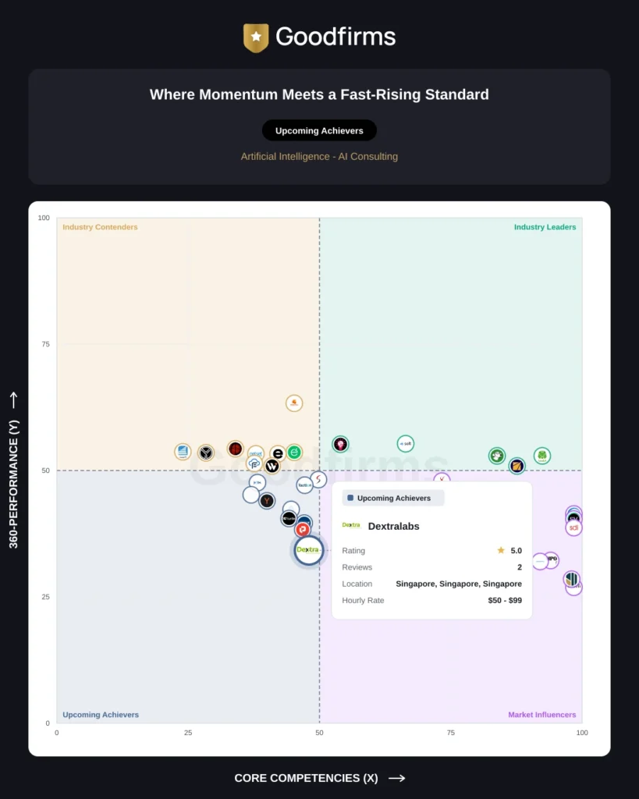Image resolution: width=639 pixels, height=799 pixels.
Task: Click the green animal-face logo bubble
Action: (497, 456)
